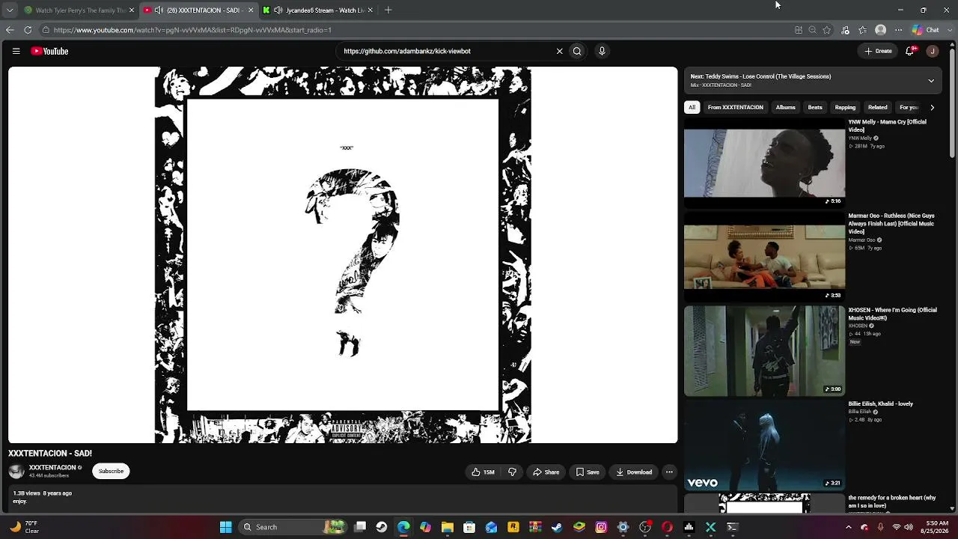This screenshot has width=958, height=539.
Task: Show hidden system tray icons chevron
Action: (849, 527)
